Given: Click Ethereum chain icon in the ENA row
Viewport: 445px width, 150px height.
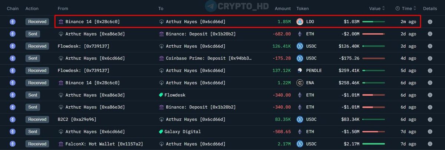Looking at the screenshot, I should tap(13, 83).
